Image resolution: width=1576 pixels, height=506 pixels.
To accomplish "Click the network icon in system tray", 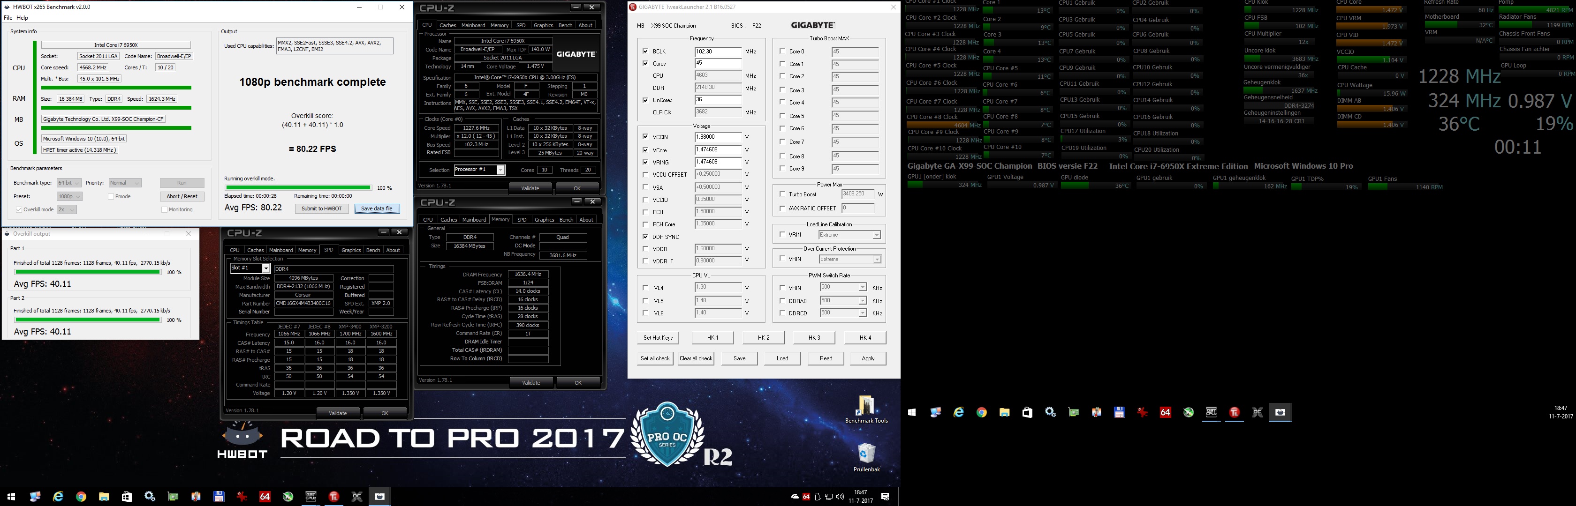I will tap(829, 497).
